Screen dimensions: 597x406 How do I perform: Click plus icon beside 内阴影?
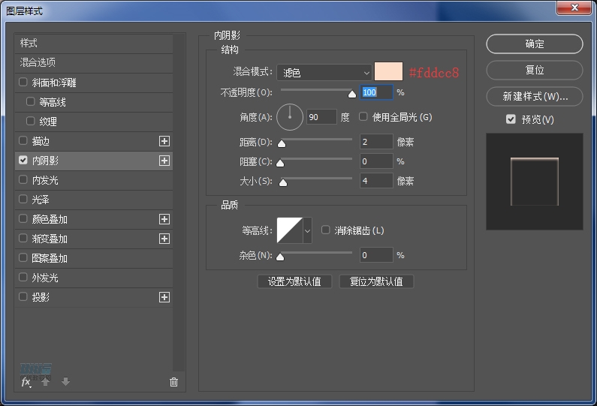(164, 161)
